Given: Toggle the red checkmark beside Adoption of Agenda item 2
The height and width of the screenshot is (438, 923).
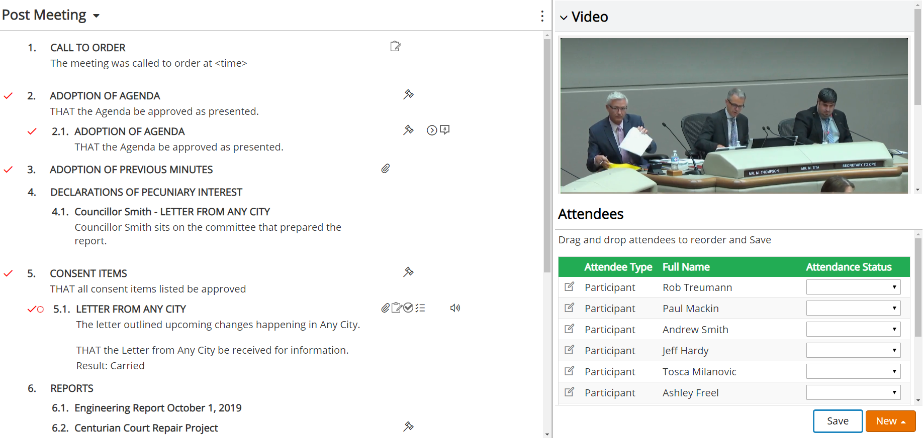Looking at the screenshot, I should coord(8,96).
